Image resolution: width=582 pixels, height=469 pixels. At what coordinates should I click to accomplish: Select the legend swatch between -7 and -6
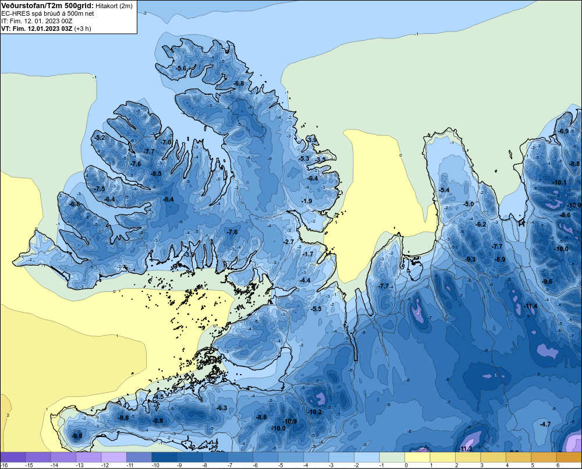(240, 457)
